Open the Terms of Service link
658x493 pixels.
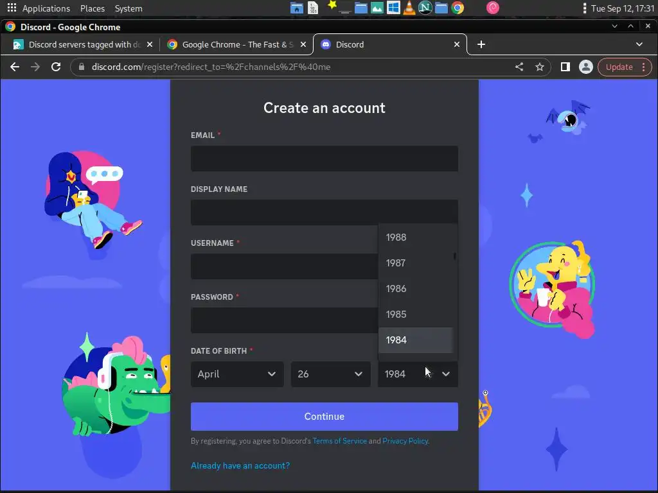click(339, 441)
